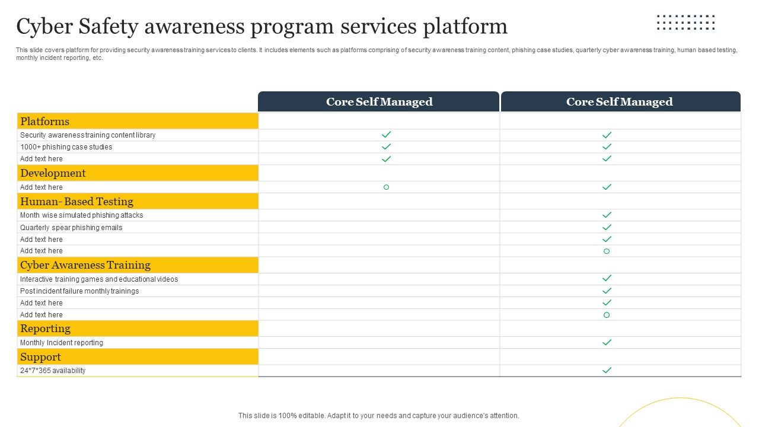This screenshot has width=759, height=427.
Task: Click the 'Reporting' section heading
Action: click(x=138, y=328)
